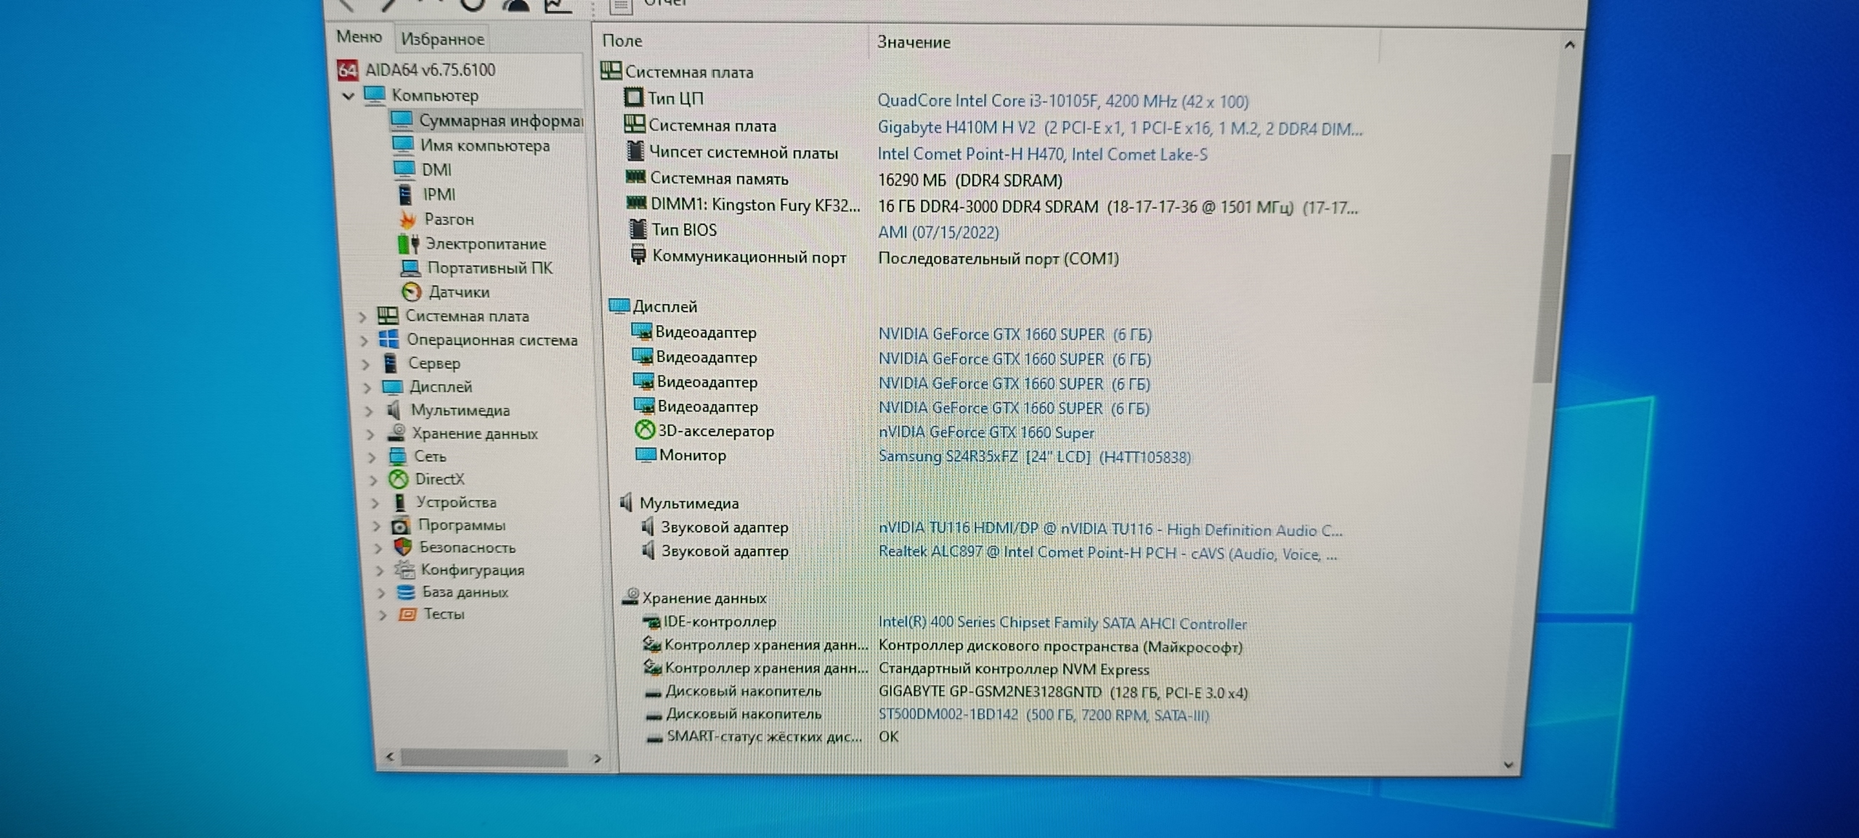This screenshot has height=838, width=1859.
Task: Open the Intel Comet Point-H H470 link
Action: pos(1043,154)
